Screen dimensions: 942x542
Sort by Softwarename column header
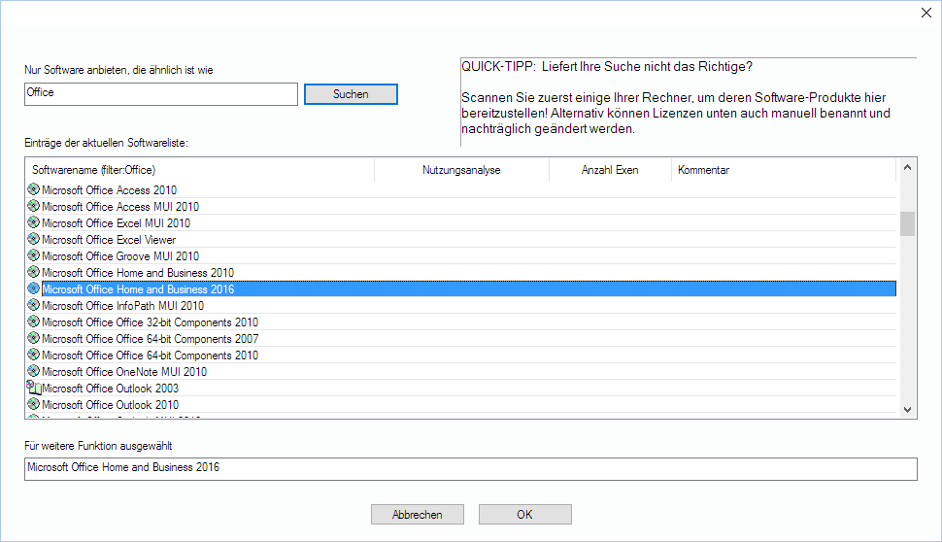[x=200, y=170]
